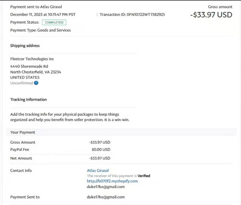The width and height of the screenshot is (241, 205).
Task: Open the Atlas Girasol contact link
Action: coord(98,170)
